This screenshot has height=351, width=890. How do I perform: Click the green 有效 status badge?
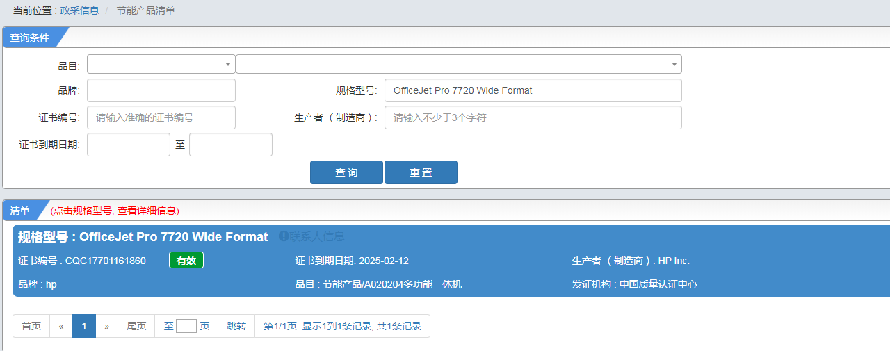click(x=186, y=261)
